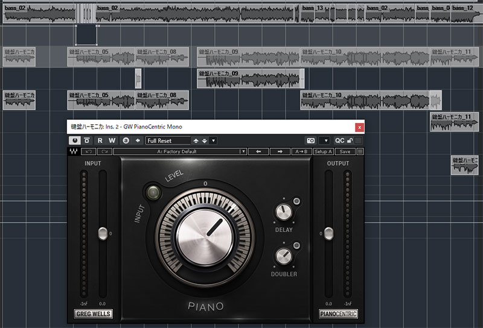Click the output fader 0.0 value field
This screenshot has height=328, width=483.
pyautogui.click(x=328, y=304)
